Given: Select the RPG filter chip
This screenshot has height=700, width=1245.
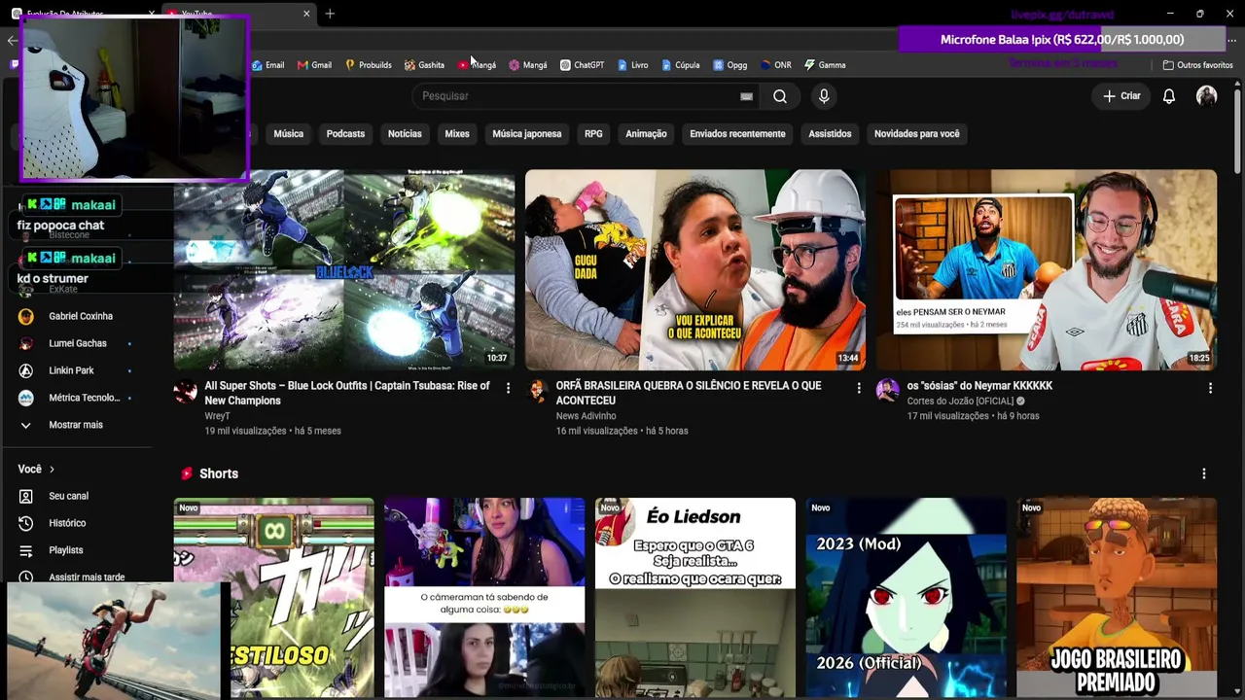Looking at the screenshot, I should coord(593,134).
